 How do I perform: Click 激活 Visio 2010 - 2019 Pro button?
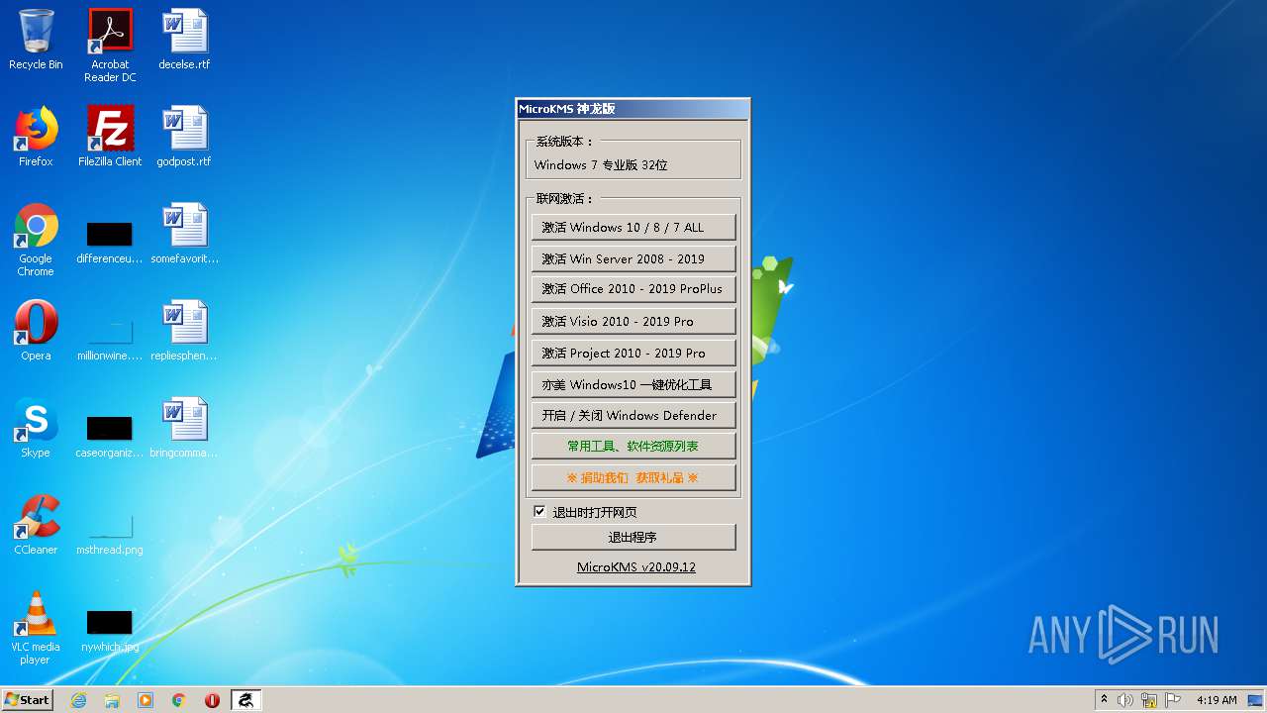pyautogui.click(x=633, y=321)
